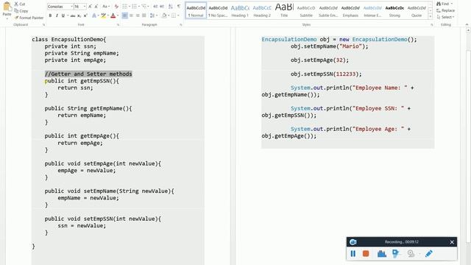Collapse the ribbon

467,24
